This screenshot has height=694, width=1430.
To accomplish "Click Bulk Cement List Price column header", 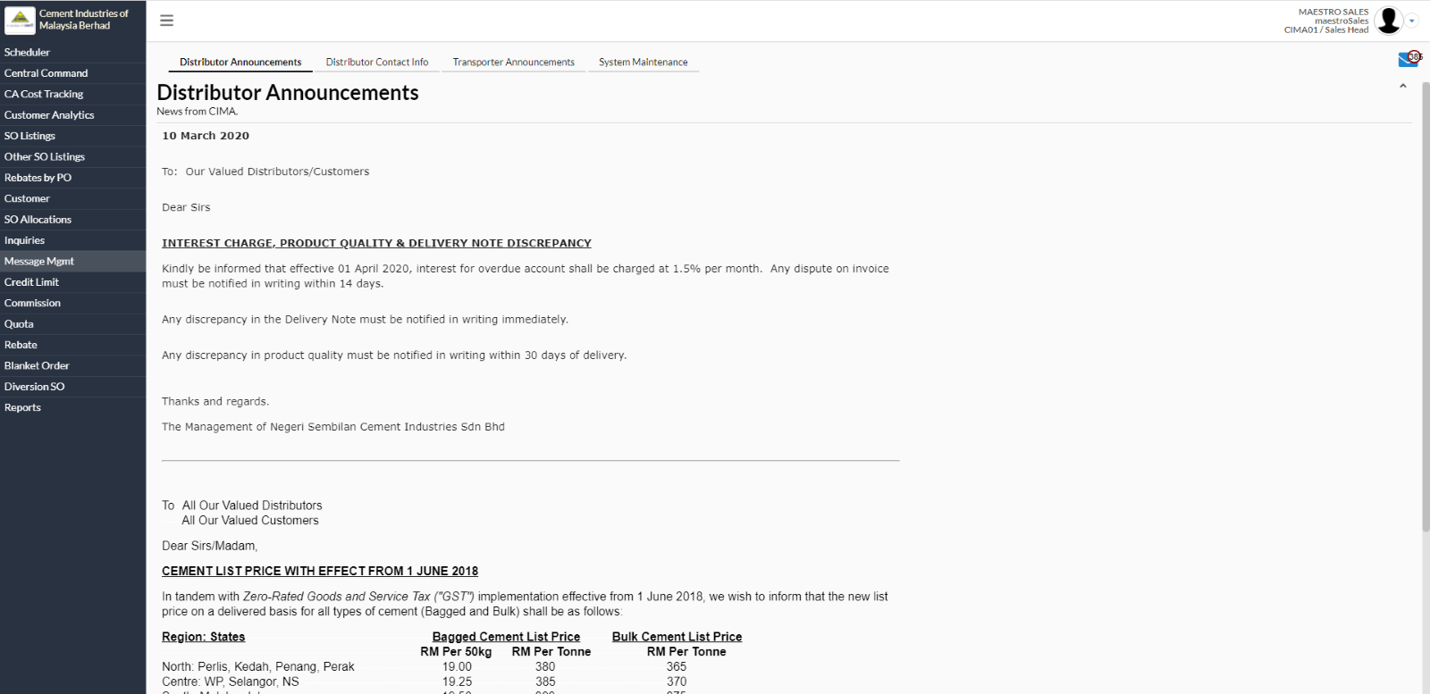I will coord(677,637).
